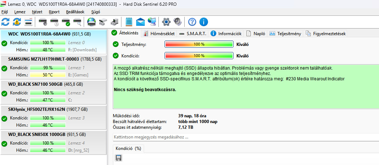The height and width of the screenshot is (165, 379).
Task: Click the 'Működési idő:' label
Action: pos(126,116)
